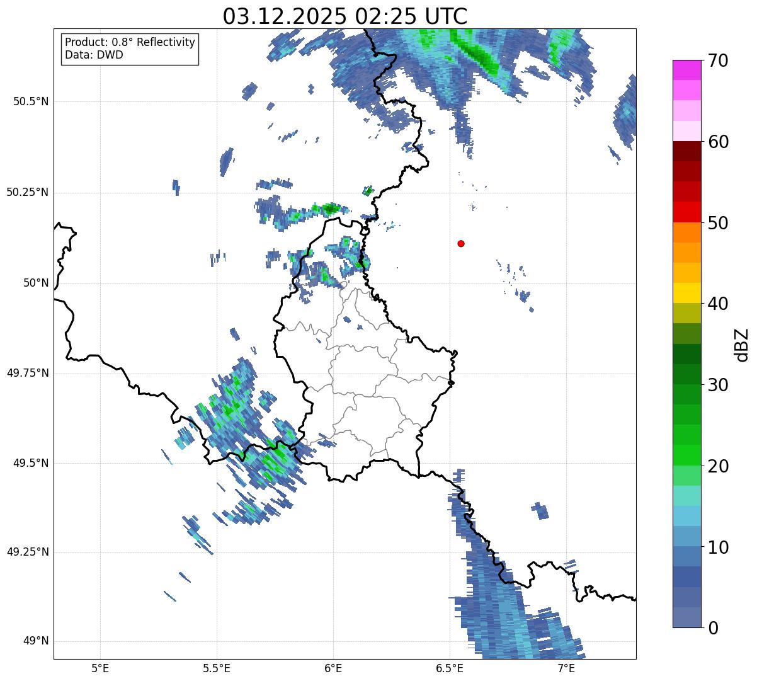
Task: Click the 49°N latitude label
Action: 36,641
